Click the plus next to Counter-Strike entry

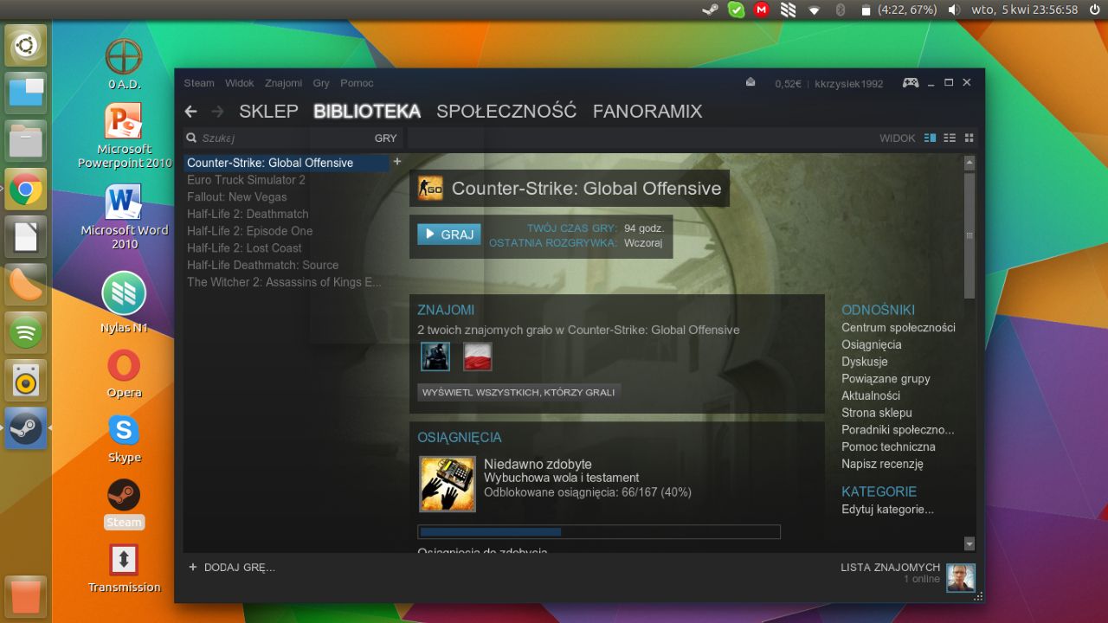click(397, 162)
